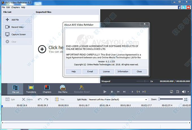Open the Facebook page icon
Screen dimensions: 192x130
tap(179, 7)
